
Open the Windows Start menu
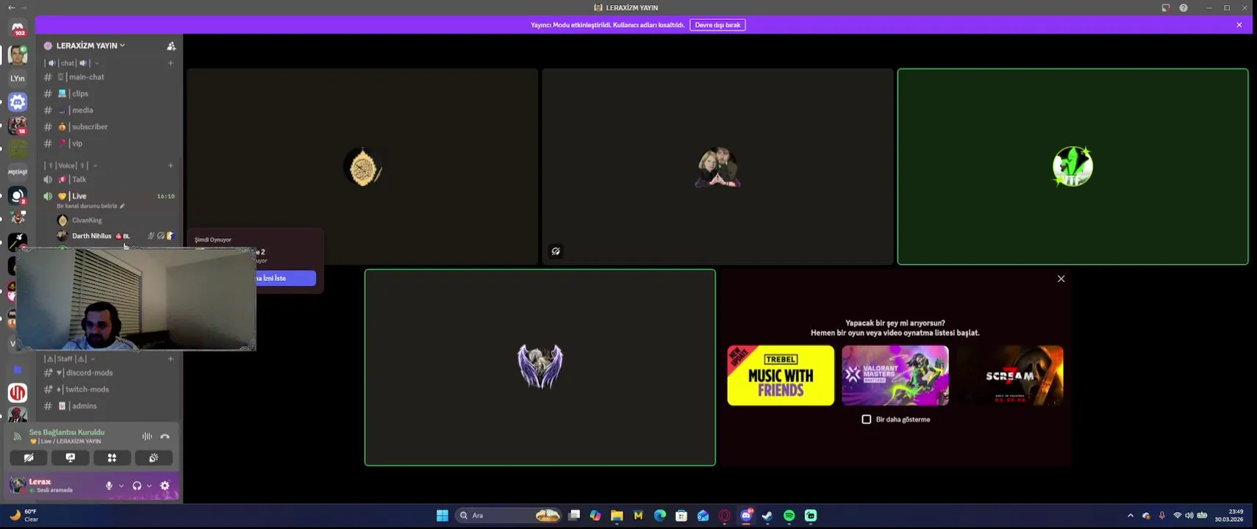(x=443, y=516)
